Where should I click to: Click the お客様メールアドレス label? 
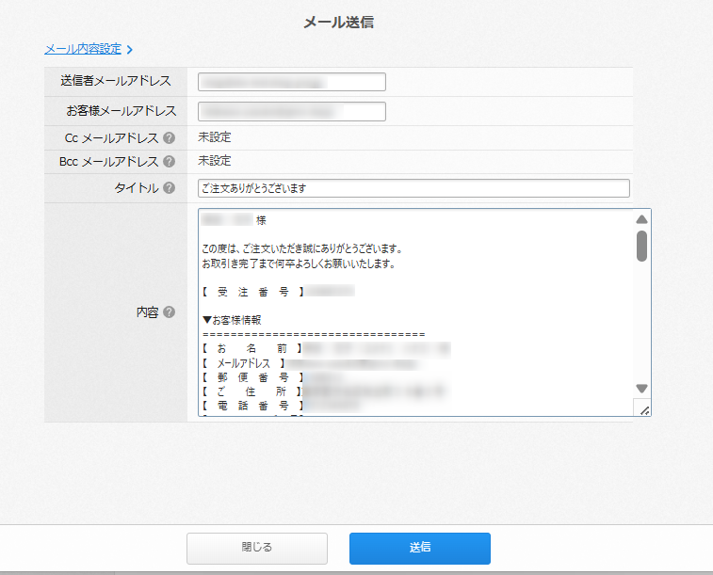122,111
